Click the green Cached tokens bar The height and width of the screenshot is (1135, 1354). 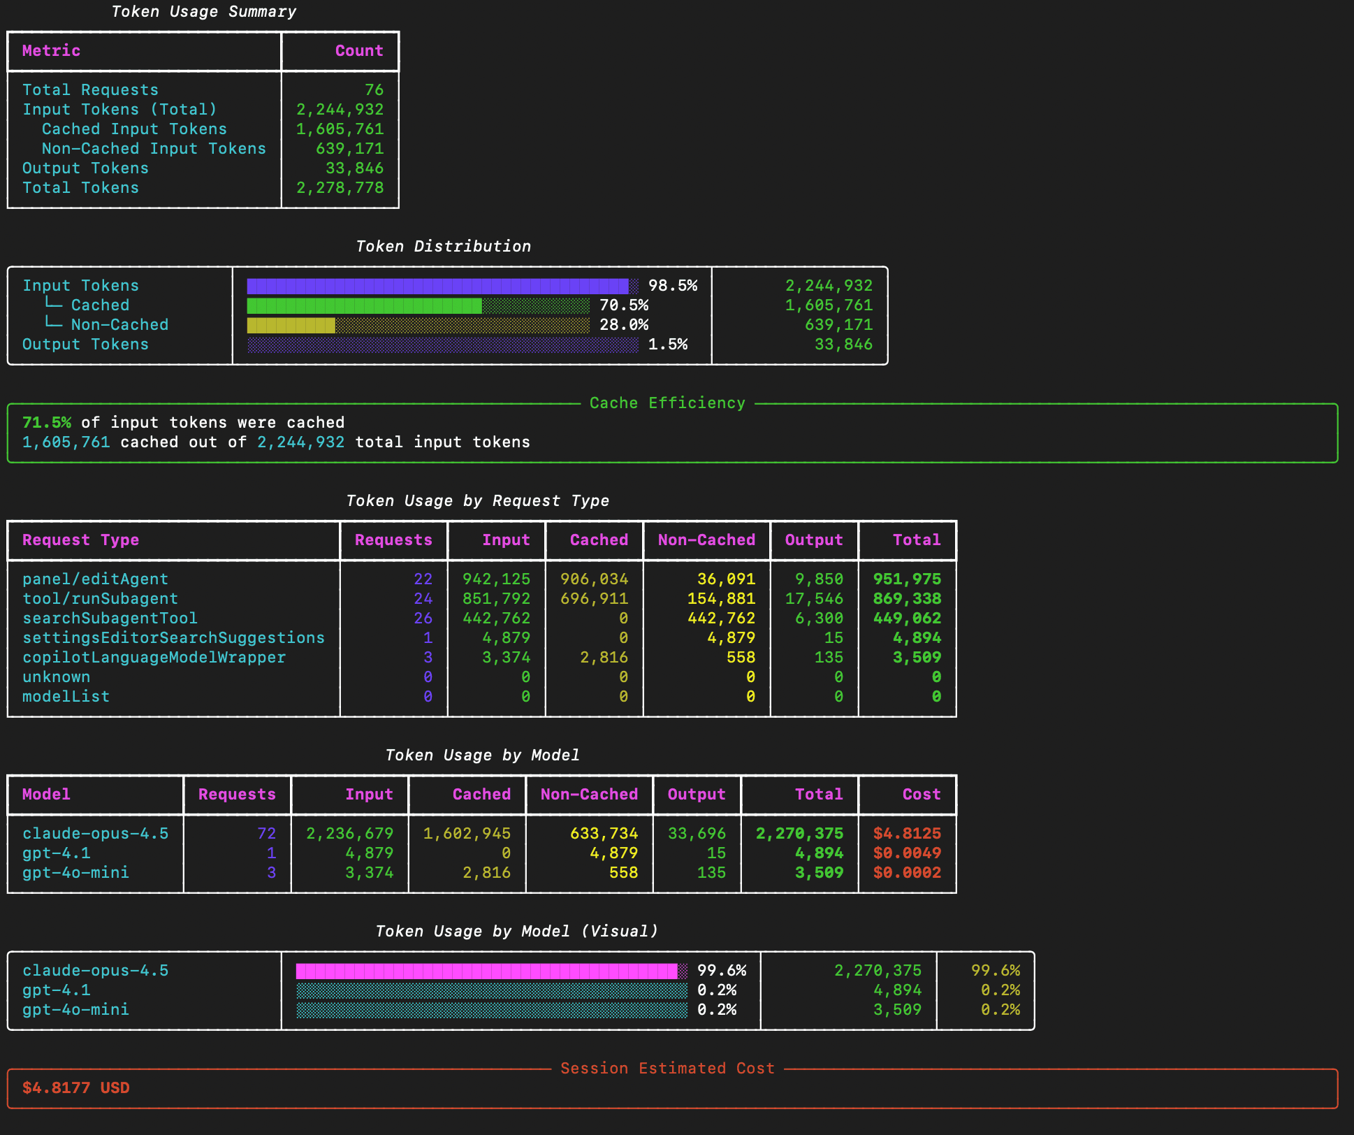(364, 305)
